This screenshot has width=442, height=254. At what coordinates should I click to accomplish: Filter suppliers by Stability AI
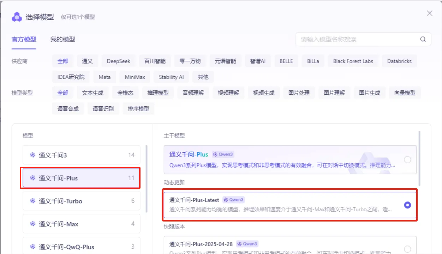(171, 77)
